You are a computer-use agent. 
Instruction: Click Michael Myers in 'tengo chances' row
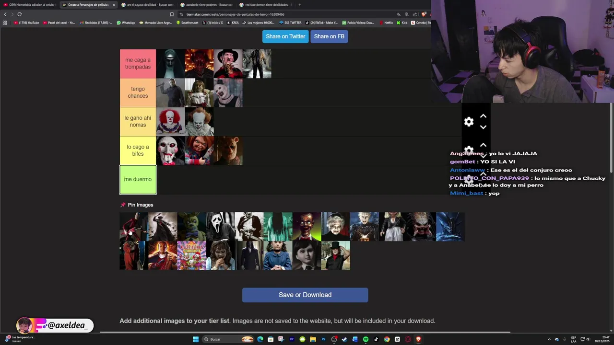(x=170, y=93)
